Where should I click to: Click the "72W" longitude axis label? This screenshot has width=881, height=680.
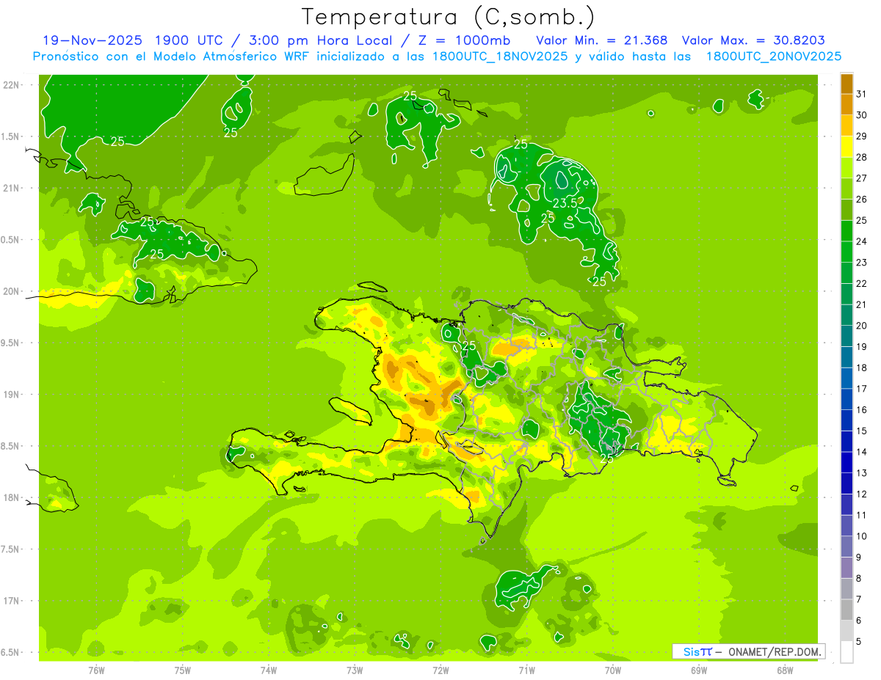tap(440, 670)
